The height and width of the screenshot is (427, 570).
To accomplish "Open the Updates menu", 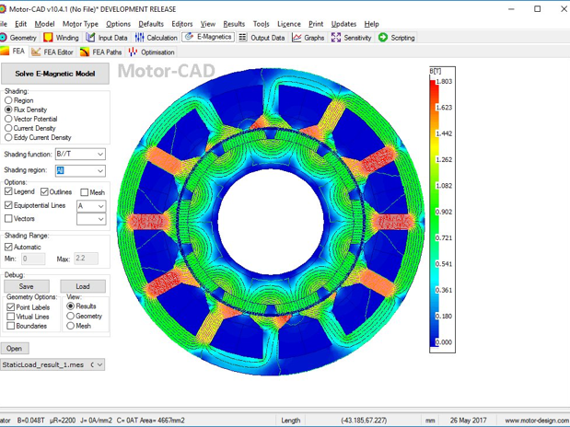I will [343, 24].
